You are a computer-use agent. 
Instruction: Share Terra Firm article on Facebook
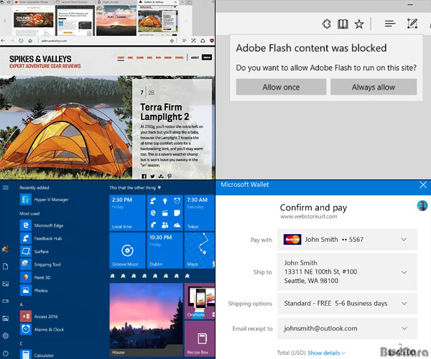[x=144, y=177]
